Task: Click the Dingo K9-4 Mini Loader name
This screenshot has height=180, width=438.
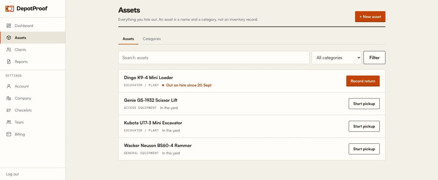Action: point(148,77)
